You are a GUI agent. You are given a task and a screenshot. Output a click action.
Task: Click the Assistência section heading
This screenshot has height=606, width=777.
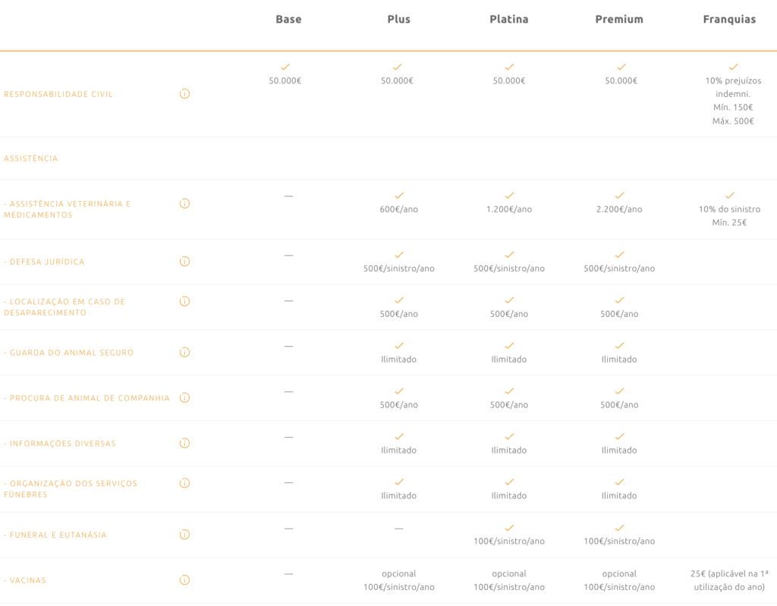pyautogui.click(x=31, y=159)
